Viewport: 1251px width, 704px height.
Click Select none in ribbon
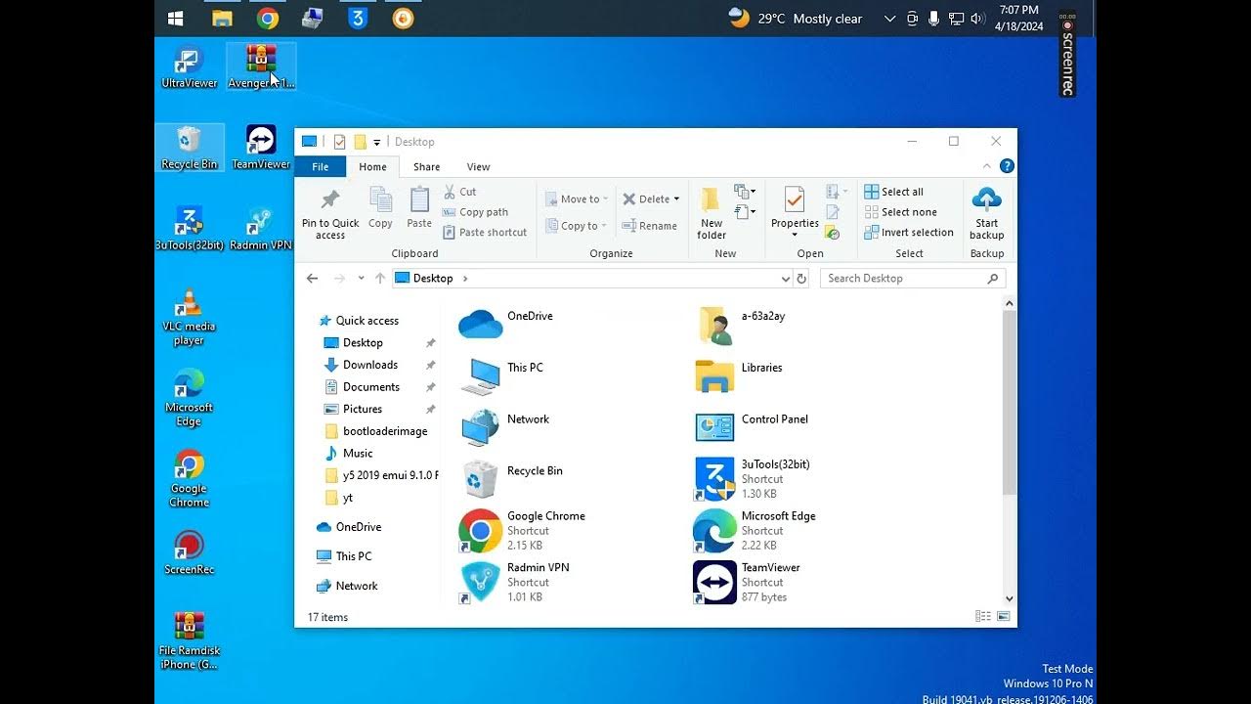(900, 212)
